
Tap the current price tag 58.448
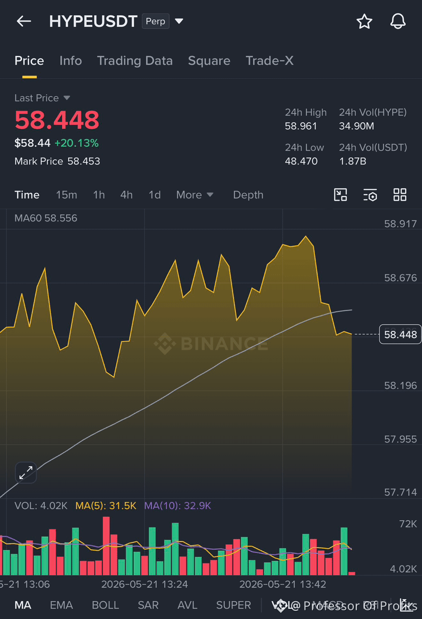pyautogui.click(x=400, y=334)
